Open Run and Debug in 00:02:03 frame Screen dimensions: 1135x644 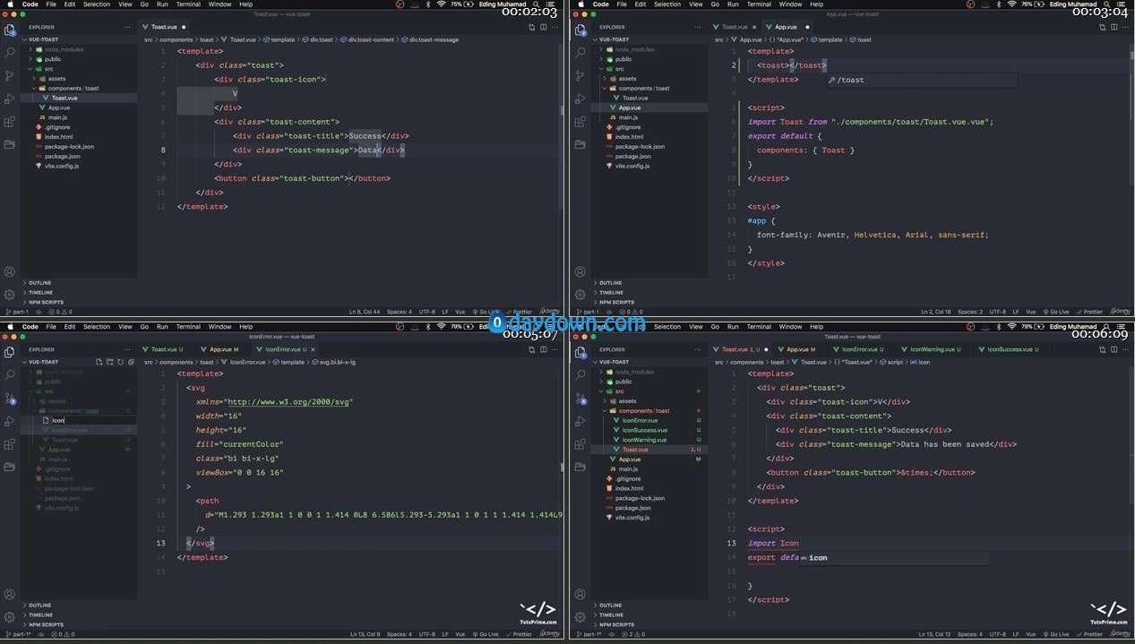(10, 99)
